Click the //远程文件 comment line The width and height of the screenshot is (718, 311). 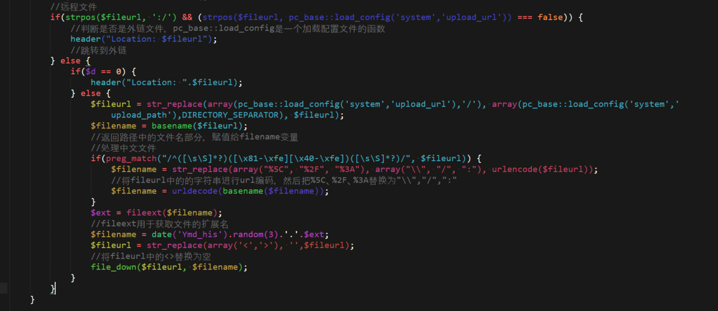pyautogui.click(x=74, y=7)
